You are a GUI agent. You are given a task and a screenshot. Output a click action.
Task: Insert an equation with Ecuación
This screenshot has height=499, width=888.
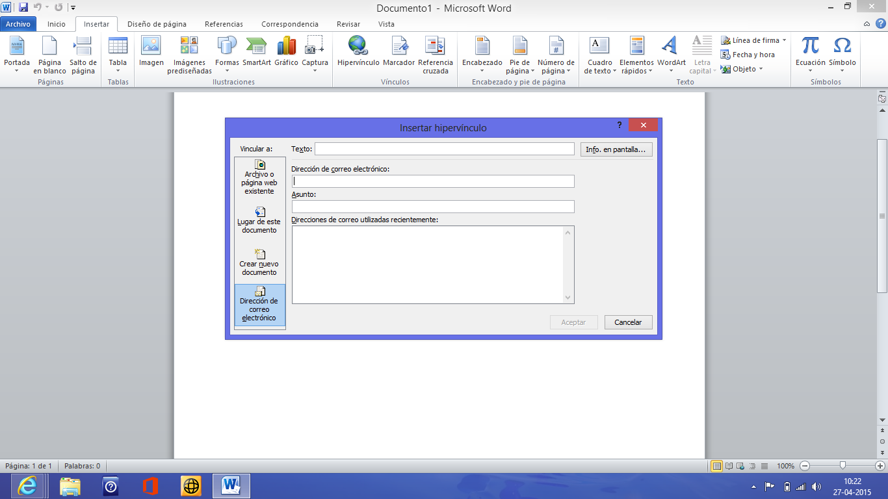[810, 55]
